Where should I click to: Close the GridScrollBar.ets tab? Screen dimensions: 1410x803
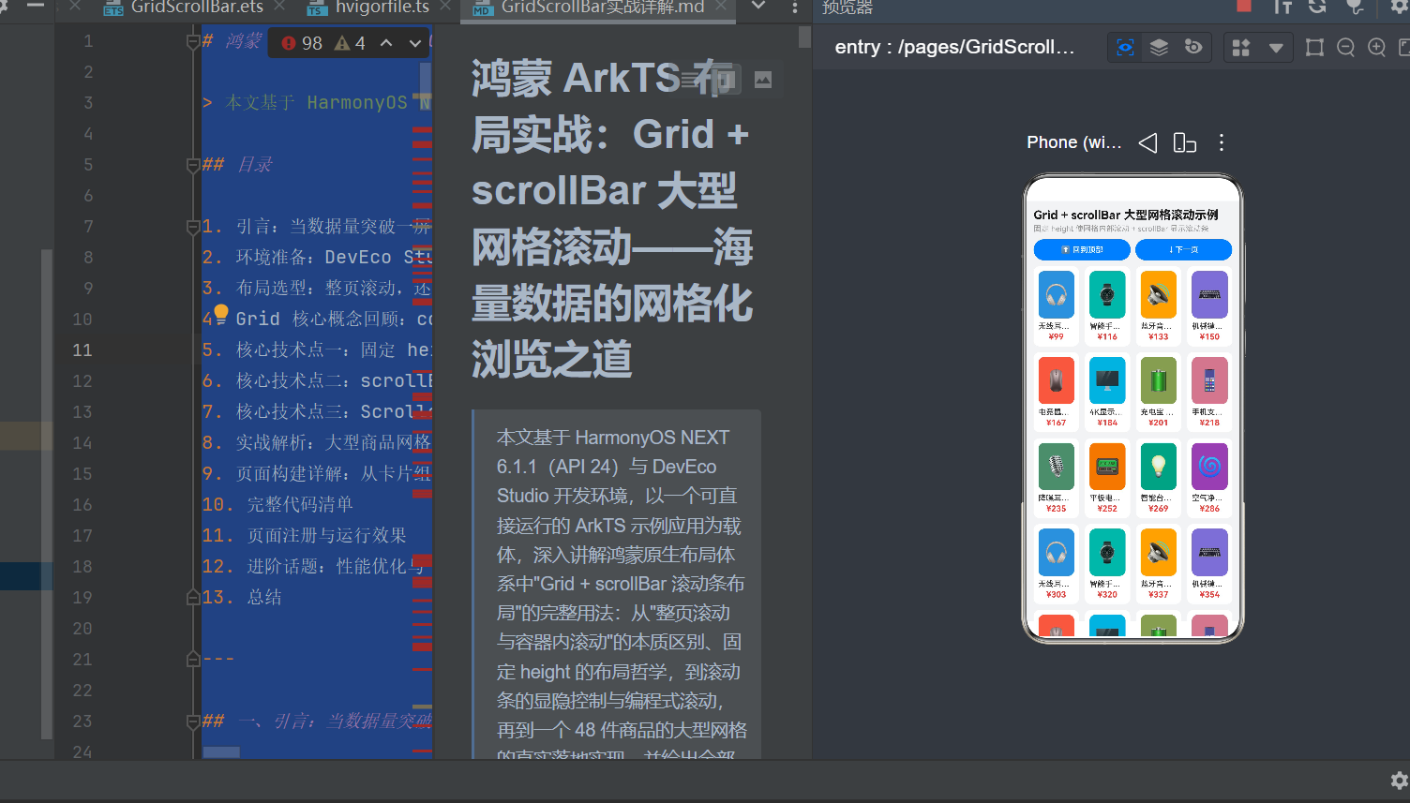coord(279,7)
